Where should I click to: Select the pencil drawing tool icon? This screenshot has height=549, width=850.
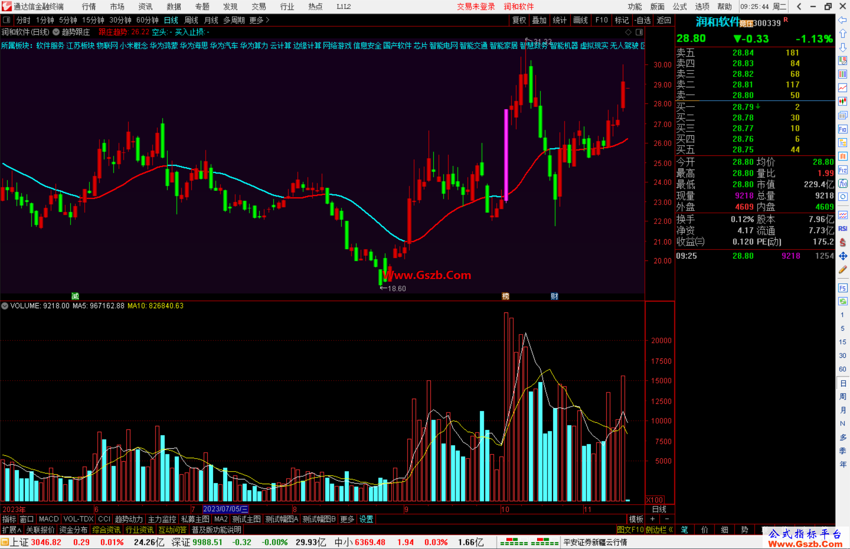coord(843,270)
